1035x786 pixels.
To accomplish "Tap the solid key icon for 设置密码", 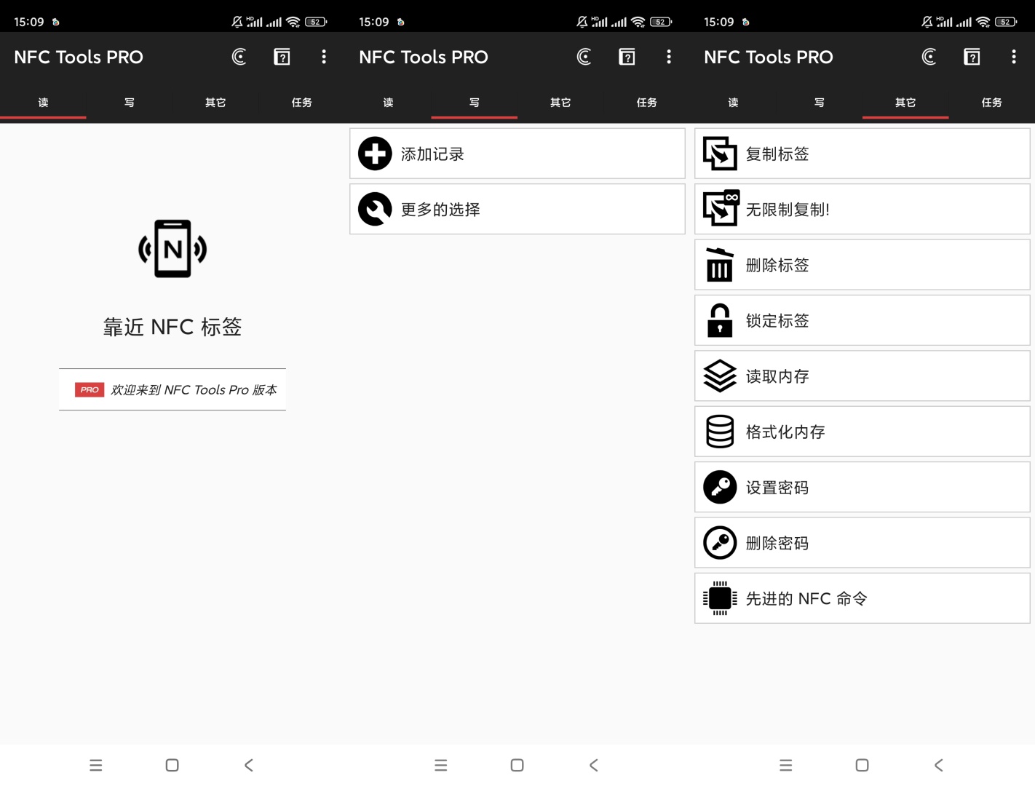I will coord(720,487).
